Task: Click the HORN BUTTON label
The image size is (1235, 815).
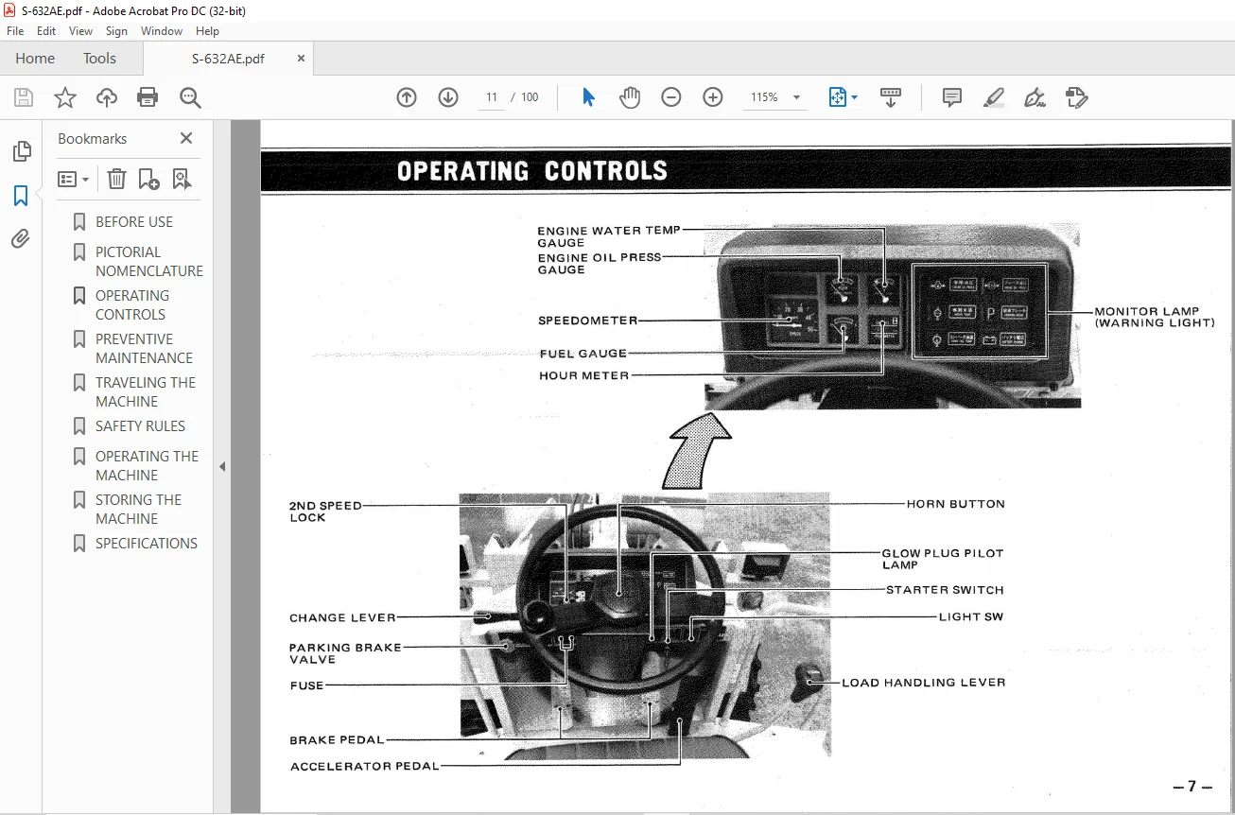Action: click(955, 504)
